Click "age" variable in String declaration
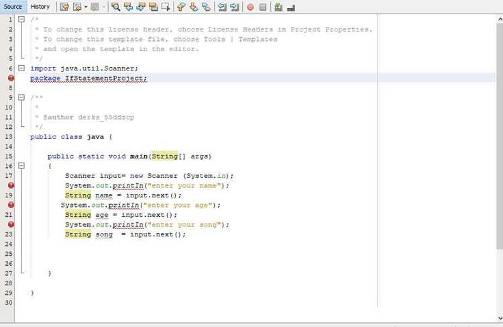 (x=102, y=216)
